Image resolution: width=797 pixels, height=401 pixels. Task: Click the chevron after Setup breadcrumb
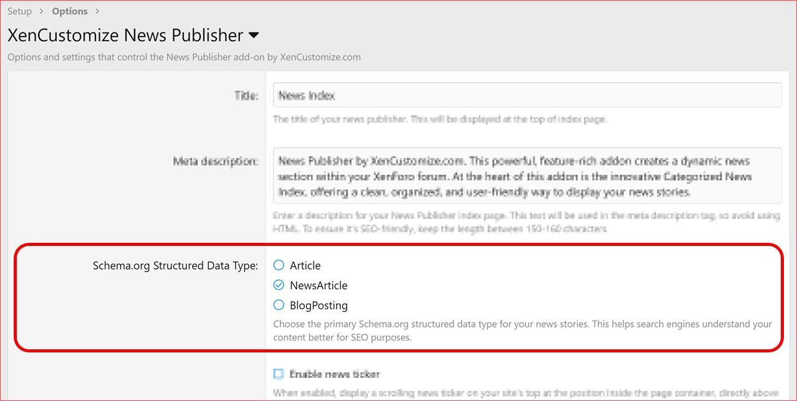(x=42, y=11)
